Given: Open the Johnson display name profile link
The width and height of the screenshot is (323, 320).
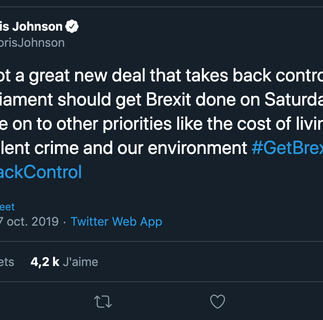Looking at the screenshot, I should point(31,27).
